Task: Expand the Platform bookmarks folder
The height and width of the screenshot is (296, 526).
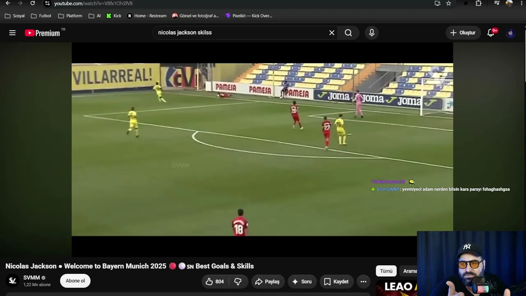Action: point(70,16)
